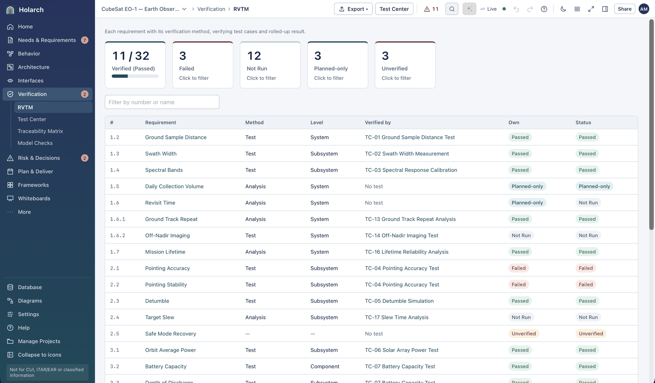Viewport: 655px width, 383px height.
Task: Click the Holarch logo icon
Action: coord(10,10)
